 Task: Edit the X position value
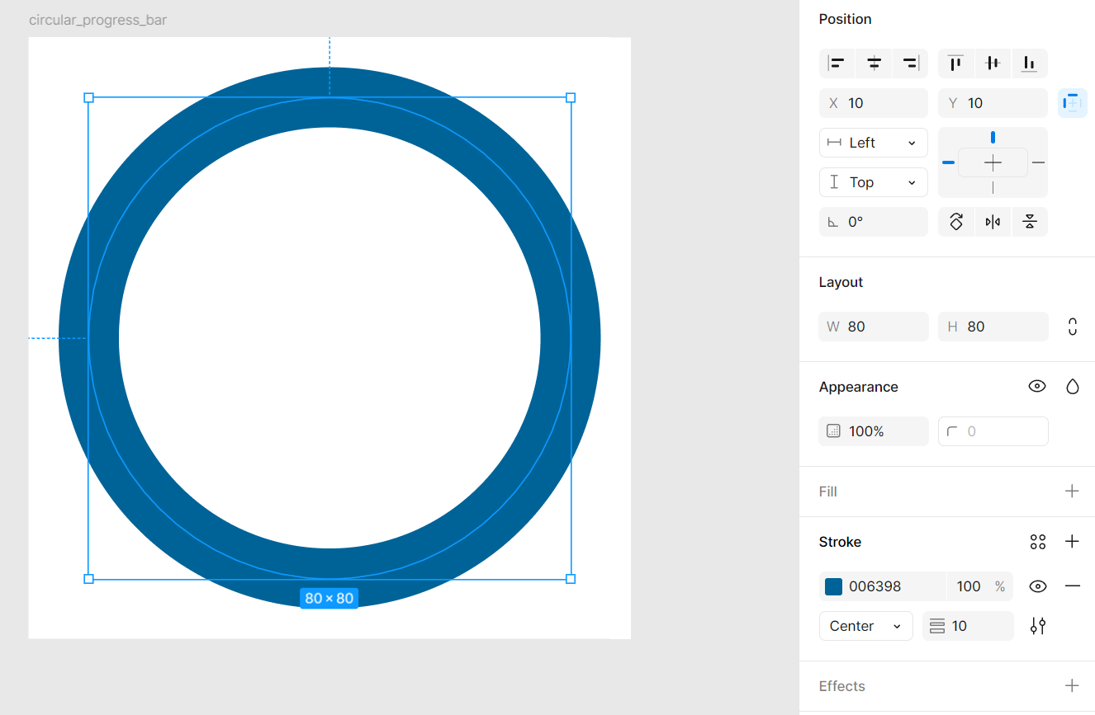click(x=875, y=102)
